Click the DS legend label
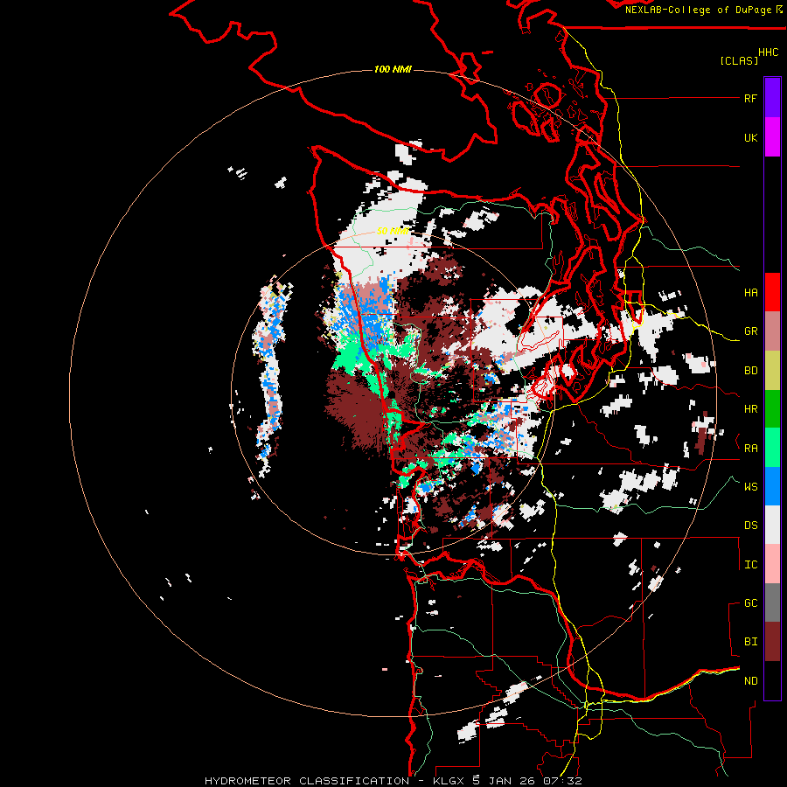Viewport: 787px width, 787px height. pos(750,526)
